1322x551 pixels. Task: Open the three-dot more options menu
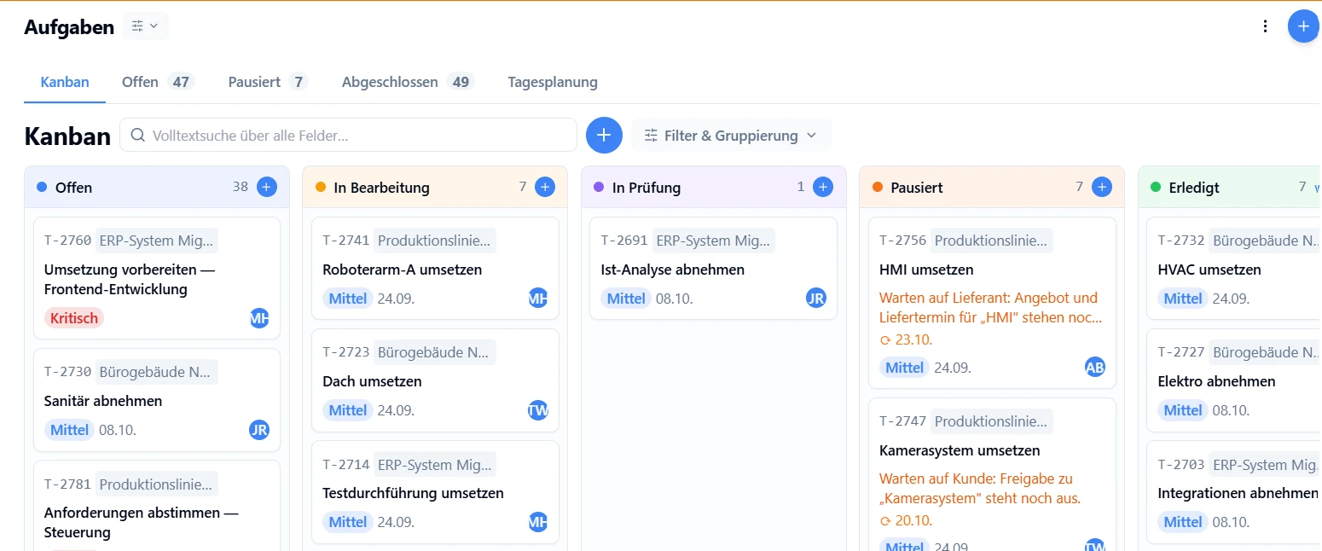point(1266,26)
